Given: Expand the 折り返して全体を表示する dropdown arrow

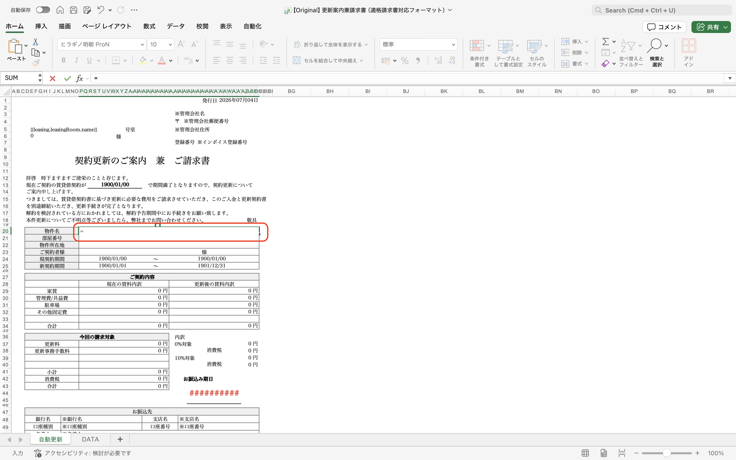Looking at the screenshot, I should [366, 45].
